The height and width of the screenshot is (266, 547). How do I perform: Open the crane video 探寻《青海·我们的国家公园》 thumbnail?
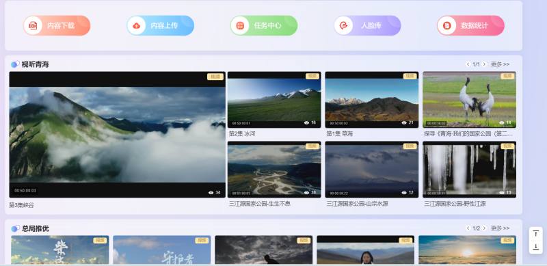(x=469, y=100)
